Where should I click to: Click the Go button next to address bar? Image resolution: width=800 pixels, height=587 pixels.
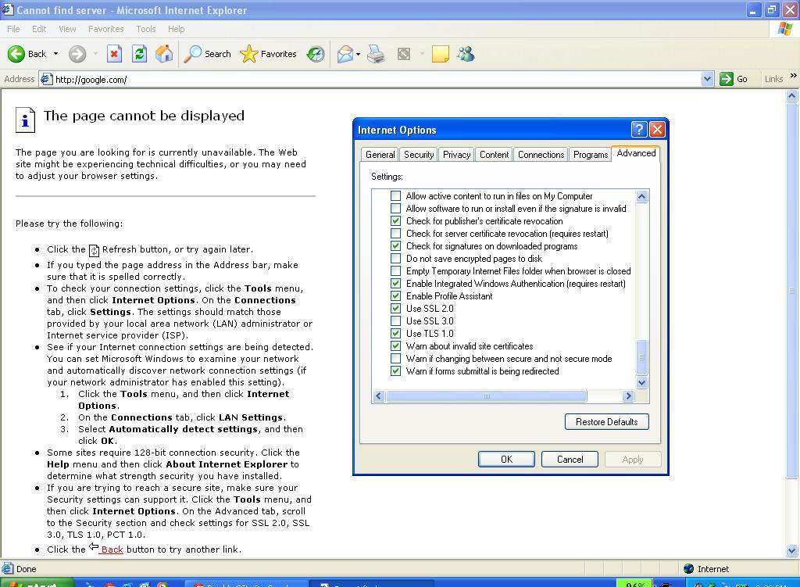pos(734,79)
